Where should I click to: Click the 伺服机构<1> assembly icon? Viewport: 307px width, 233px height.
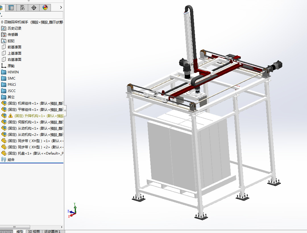point(4,122)
